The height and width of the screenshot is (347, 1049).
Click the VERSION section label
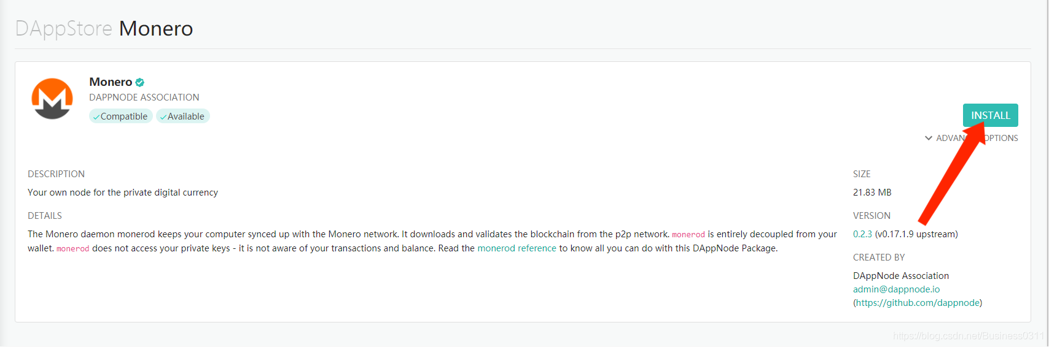click(x=872, y=216)
